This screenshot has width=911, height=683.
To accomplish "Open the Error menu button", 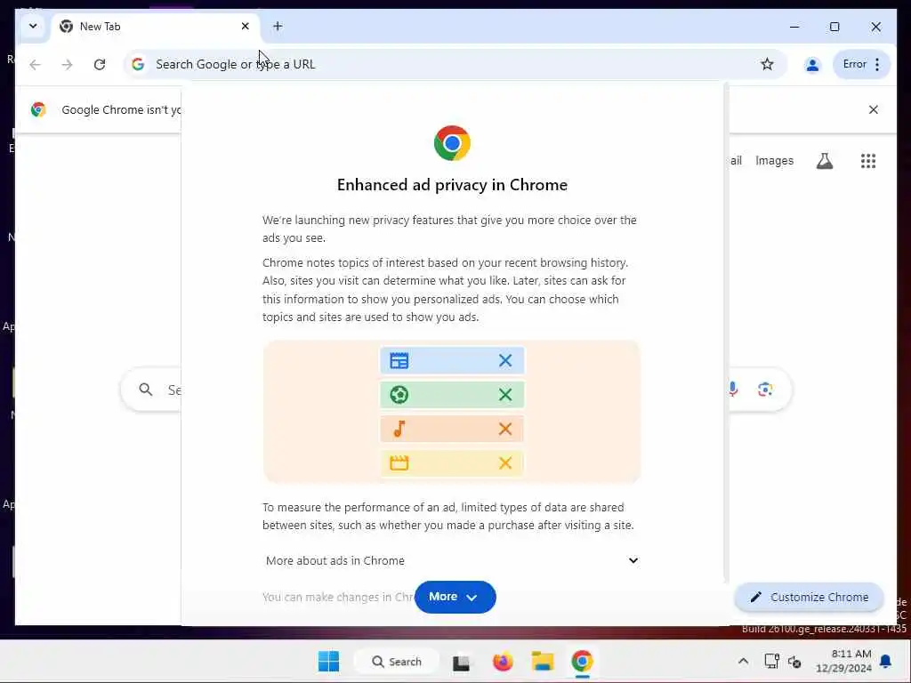I will [861, 64].
